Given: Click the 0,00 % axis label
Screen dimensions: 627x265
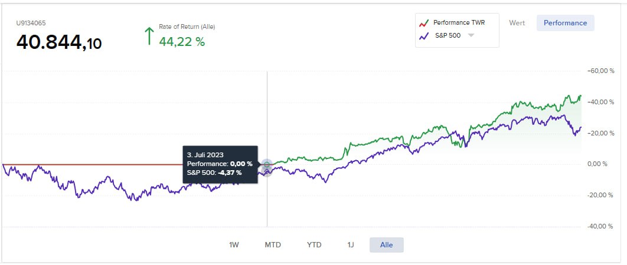Looking at the screenshot, I should point(596,164).
